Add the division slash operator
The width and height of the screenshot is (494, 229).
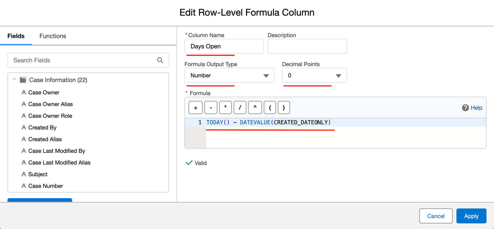pos(240,108)
